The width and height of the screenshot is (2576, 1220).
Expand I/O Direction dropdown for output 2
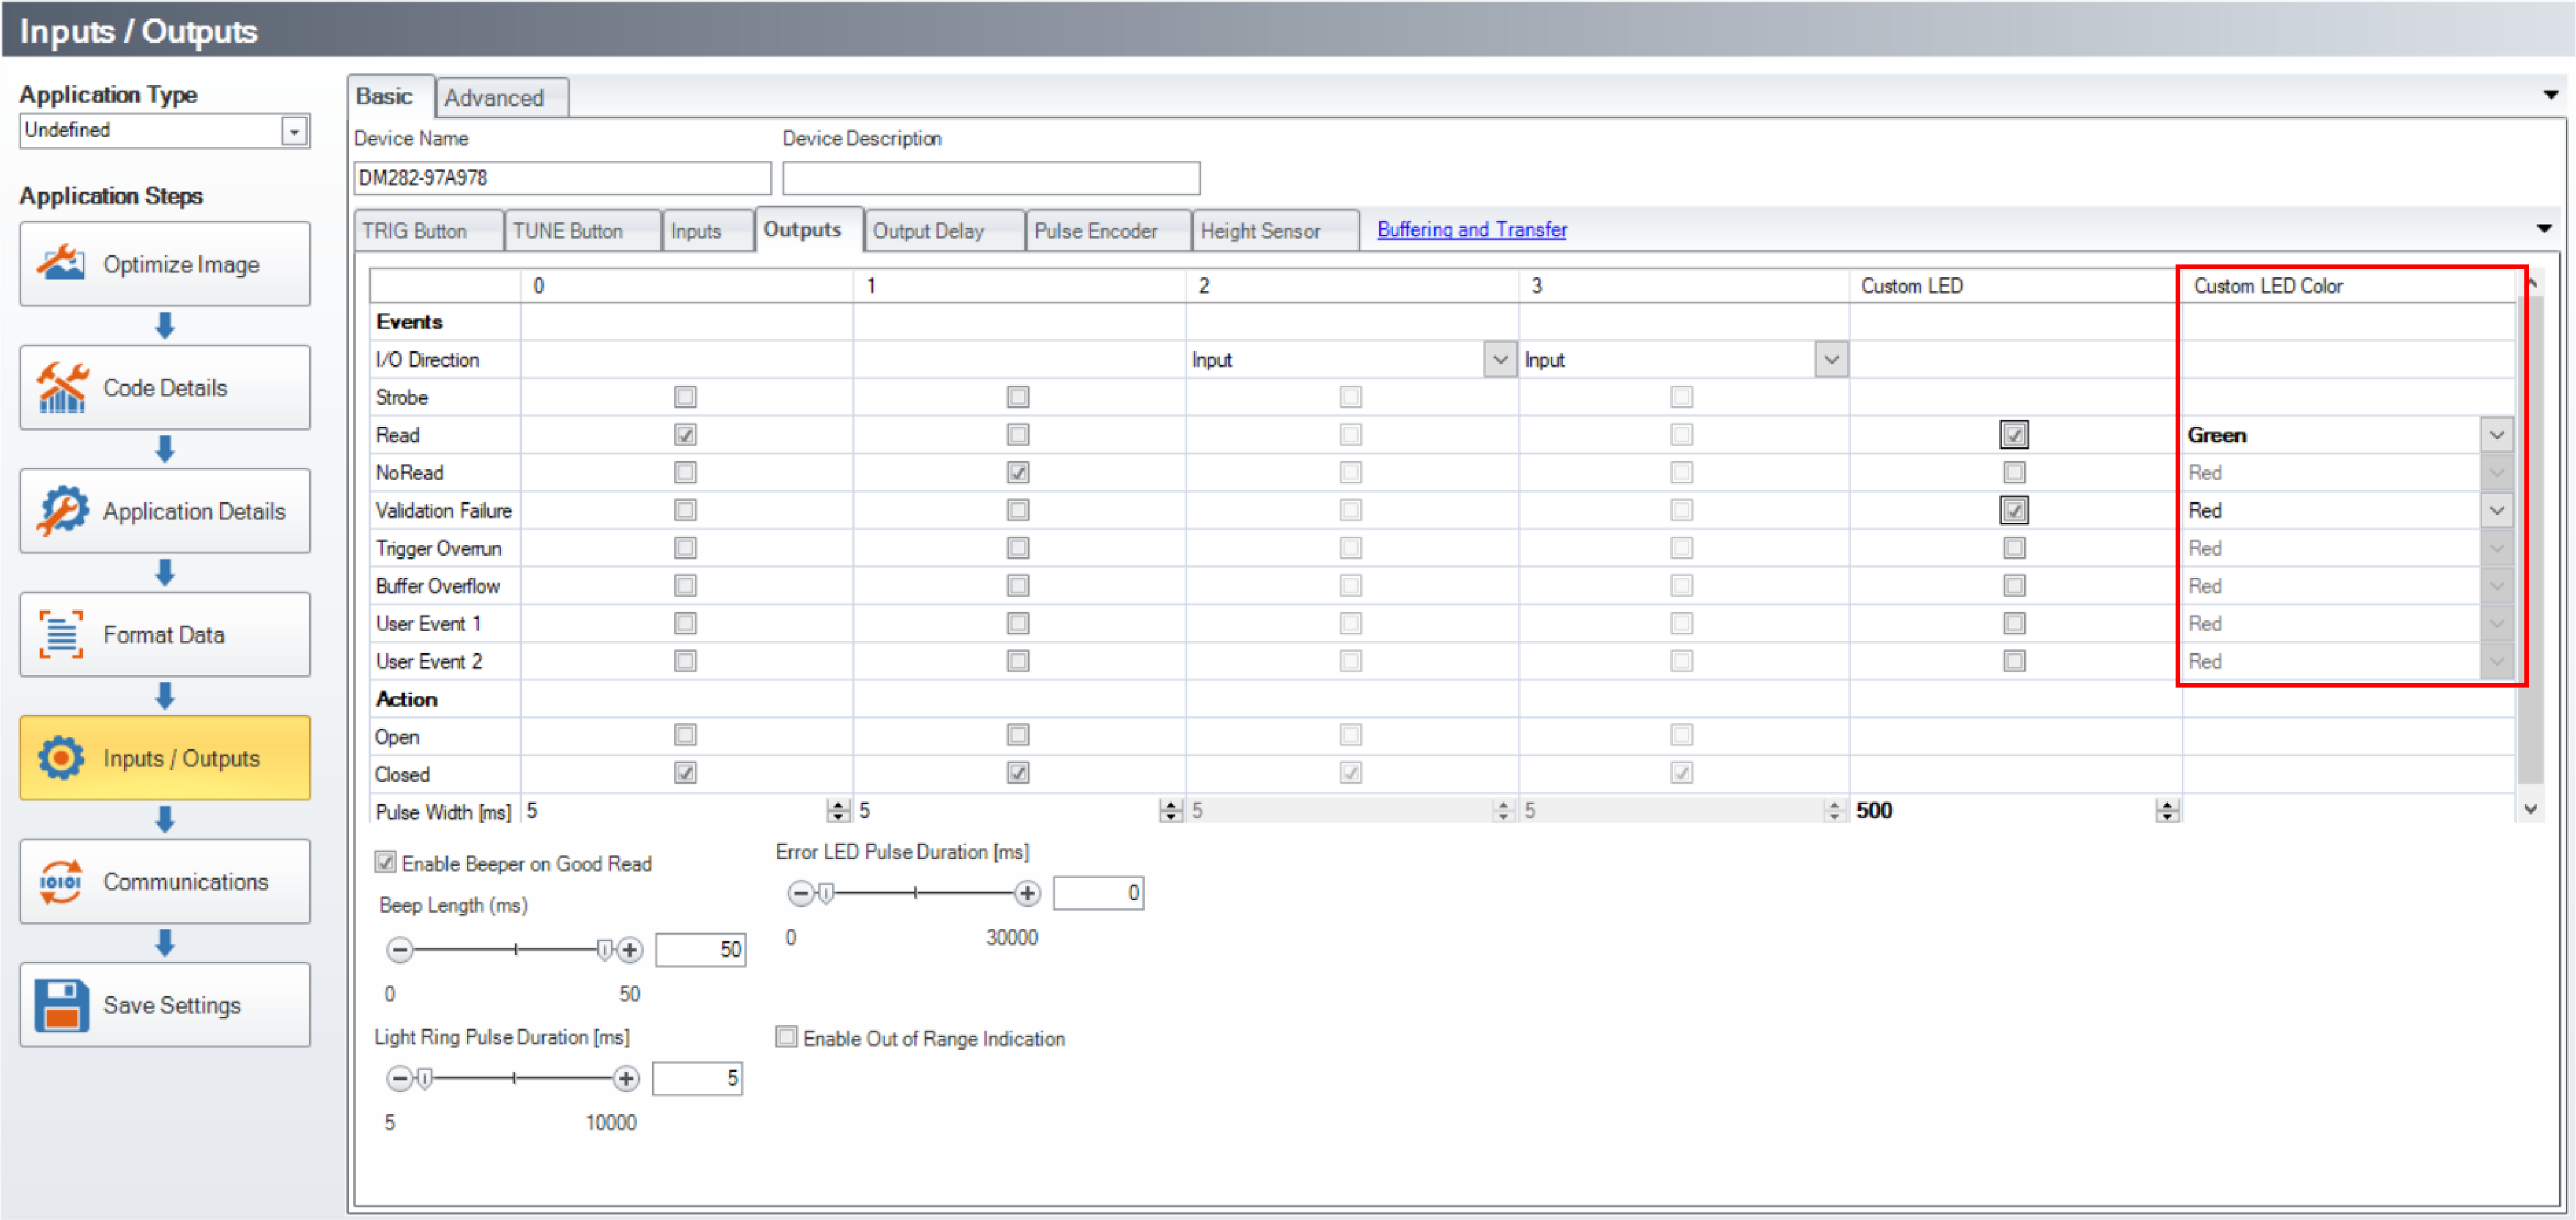click(x=1499, y=360)
